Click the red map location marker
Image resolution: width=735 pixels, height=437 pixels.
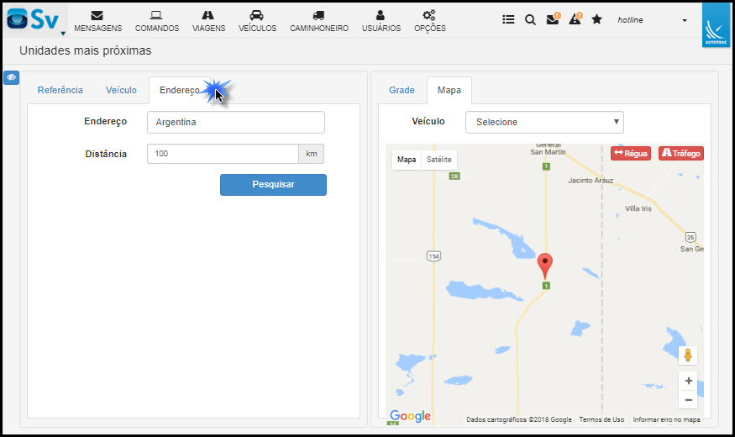(544, 266)
